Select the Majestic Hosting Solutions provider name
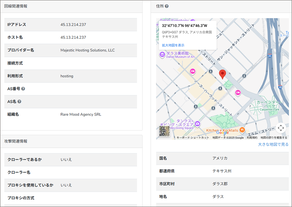This screenshot has width=292, height=207. tap(88, 50)
